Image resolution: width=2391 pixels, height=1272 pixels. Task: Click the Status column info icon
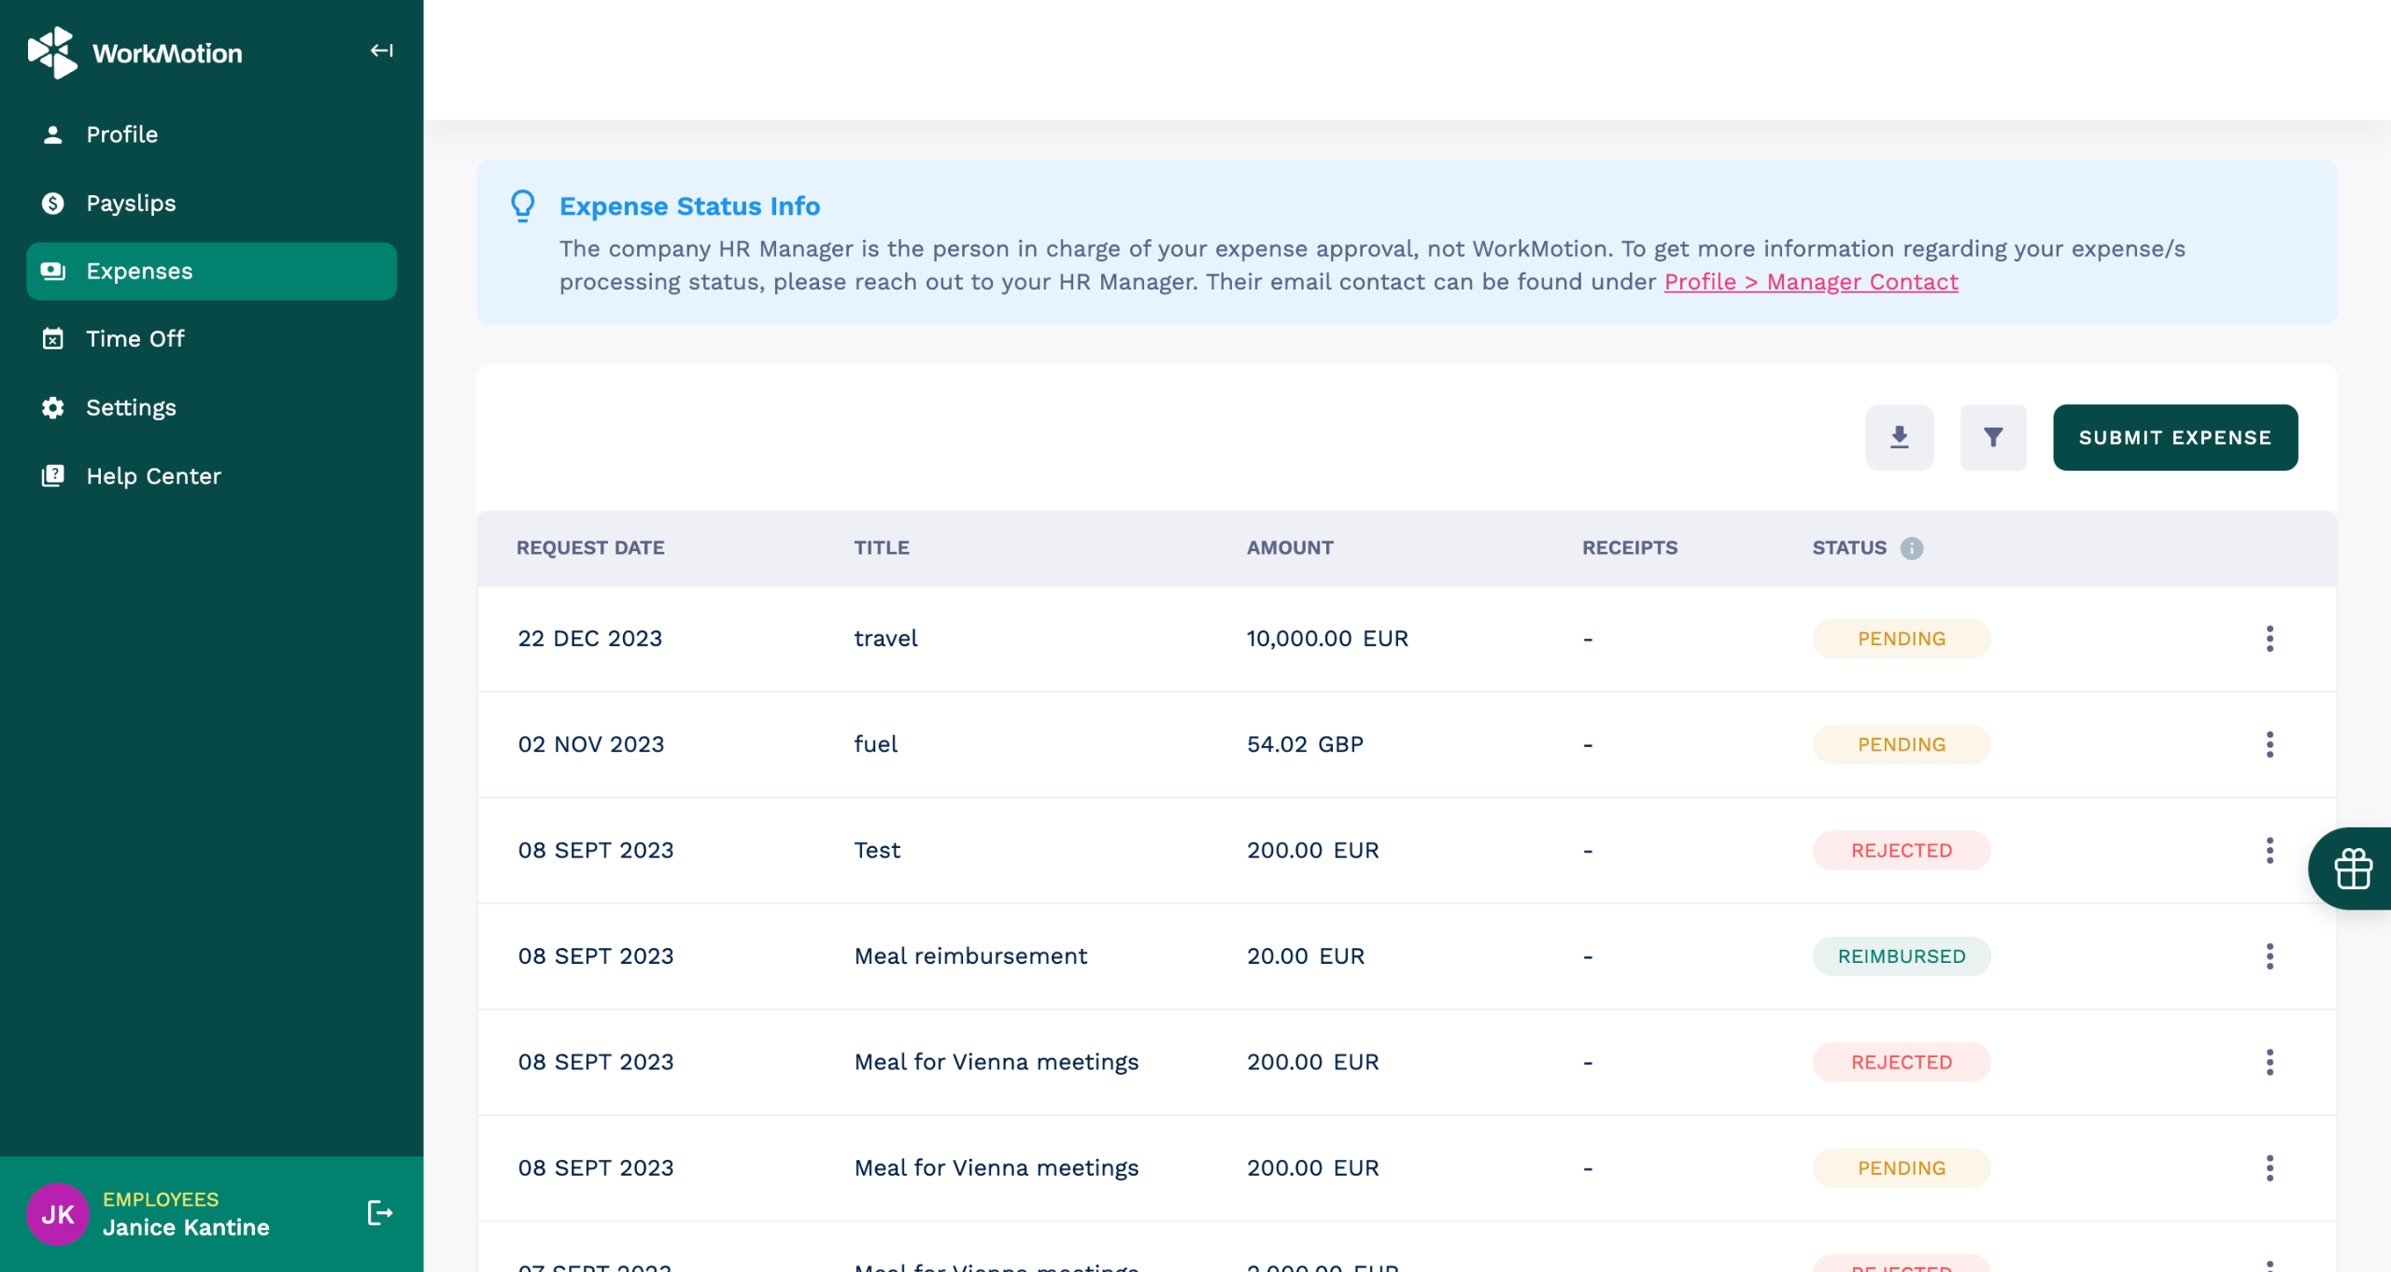pyautogui.click(x=1911, y=548)
